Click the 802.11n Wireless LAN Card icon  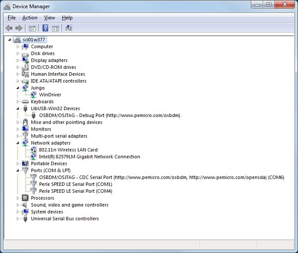click(x=34, y=150)
